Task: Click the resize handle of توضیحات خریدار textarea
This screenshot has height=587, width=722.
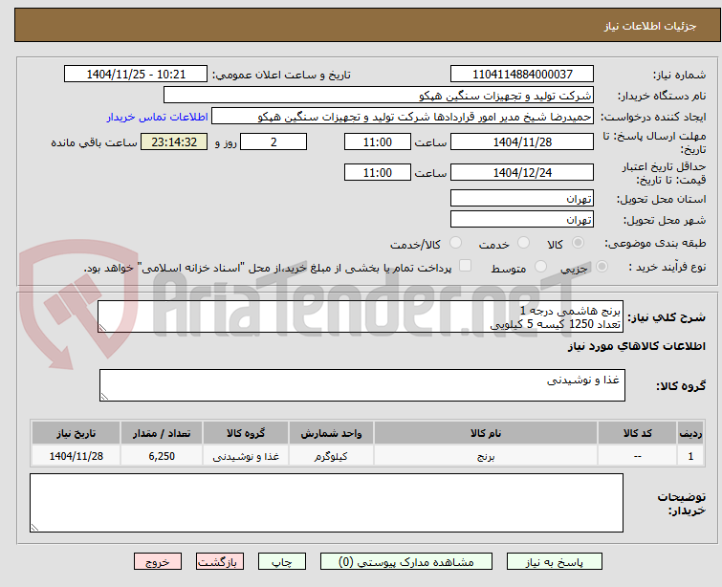Action: pyautogui.click(x=34, y=528)
